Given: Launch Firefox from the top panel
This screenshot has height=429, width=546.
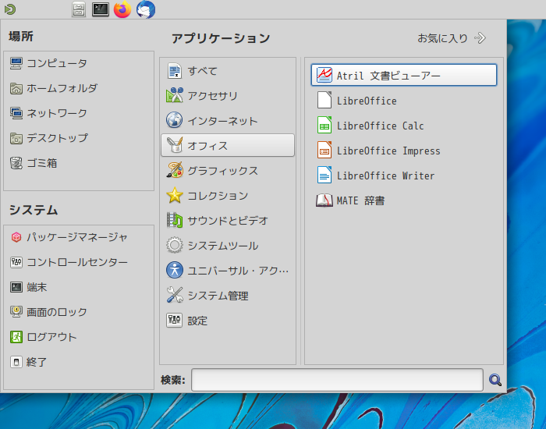Looking at the screenshot, I should click(x=122, y=9).
